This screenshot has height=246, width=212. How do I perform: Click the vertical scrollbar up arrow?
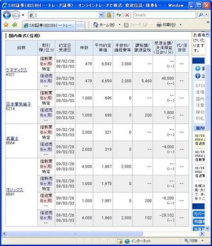pyautogui.click(x=207, y=35)
